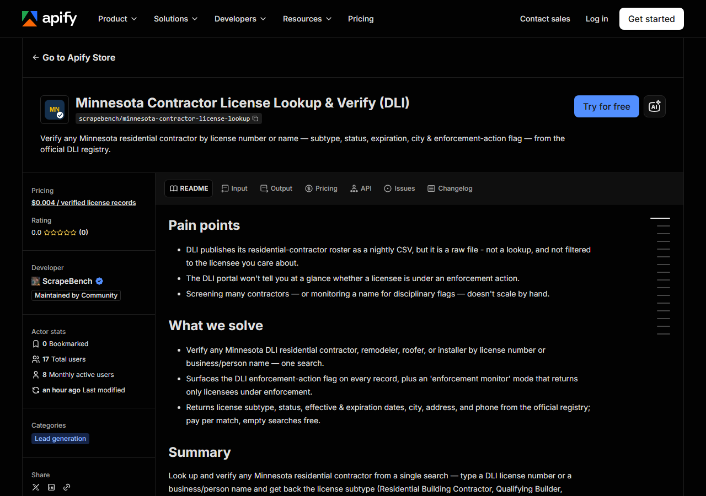Click the Monthly active users icon
The height and width of the screenshot is (496, 706).
[36, 375]
